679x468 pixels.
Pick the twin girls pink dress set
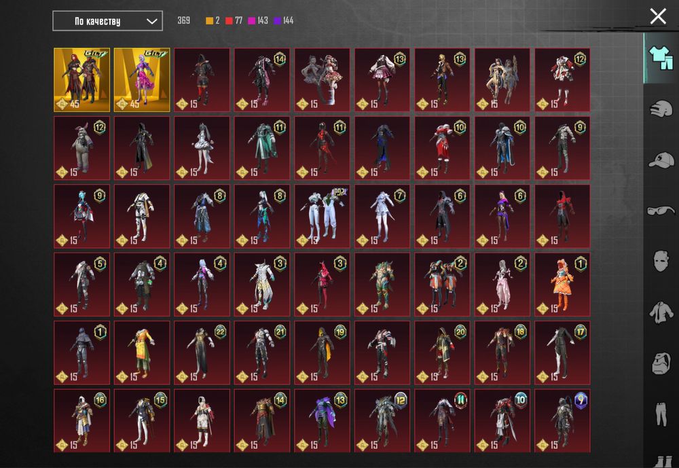coord(322,79)
